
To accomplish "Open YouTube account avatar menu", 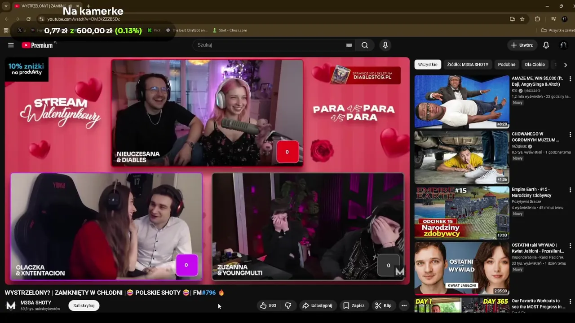I will pyautogui.click(x=563, y=45).
